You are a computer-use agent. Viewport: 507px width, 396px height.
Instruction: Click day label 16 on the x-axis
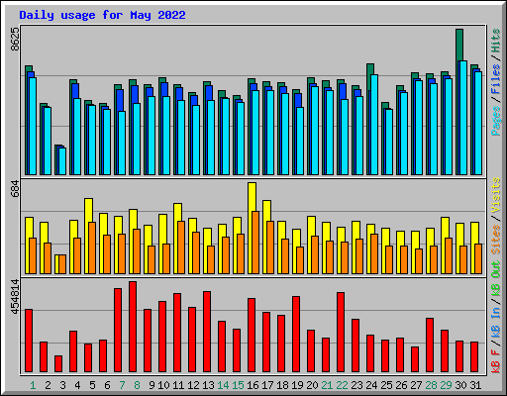click(x=253, y=385)
